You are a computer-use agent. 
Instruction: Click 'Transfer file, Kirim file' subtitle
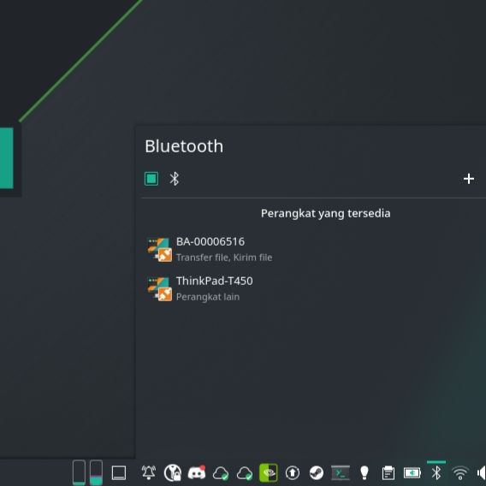coord(224,258)
